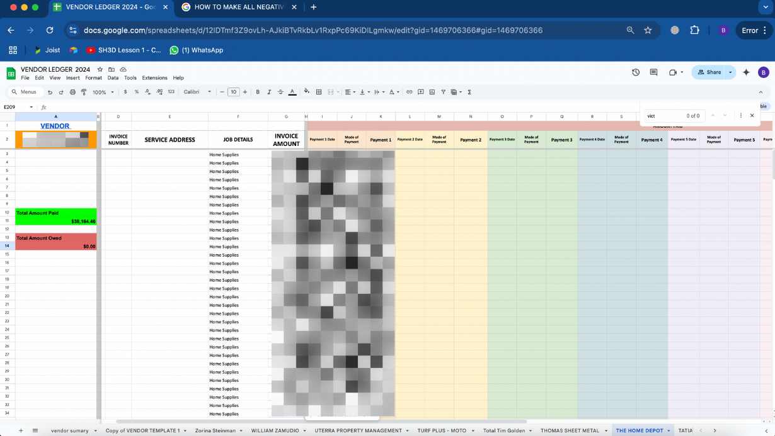Image resolution: width=775 pixels, height=436 pixels.
Task: Increase decimal places
Action: [159, 92]
